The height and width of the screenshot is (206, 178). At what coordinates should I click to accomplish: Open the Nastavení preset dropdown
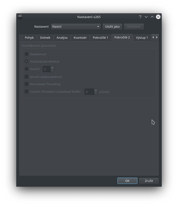tap(76, 27)
